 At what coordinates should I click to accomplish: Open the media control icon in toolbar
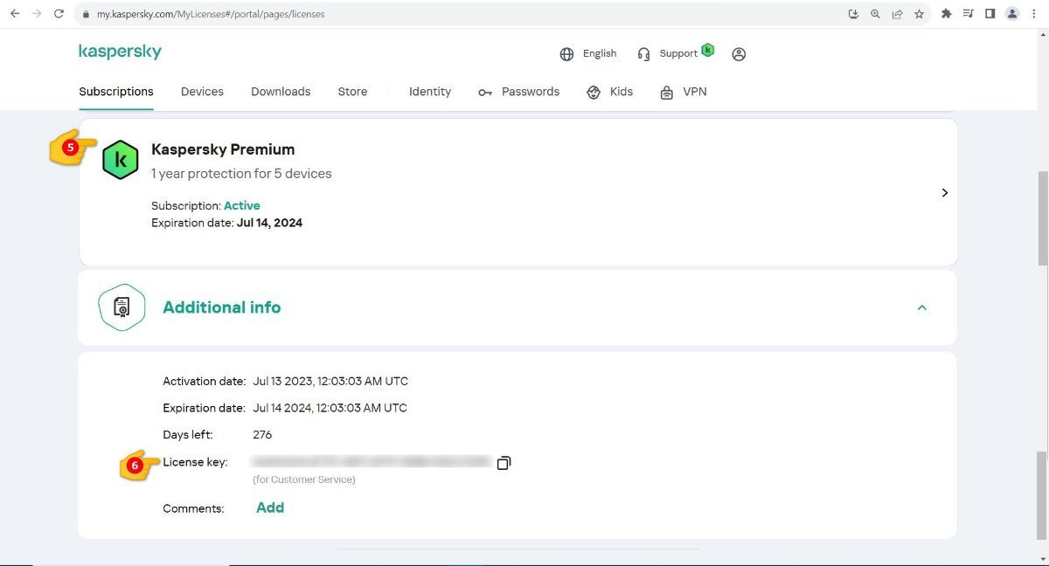point(969,14)
